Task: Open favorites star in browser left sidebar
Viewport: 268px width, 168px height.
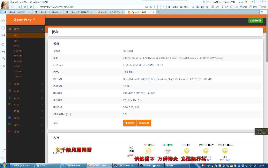Action: coord(3,21)
